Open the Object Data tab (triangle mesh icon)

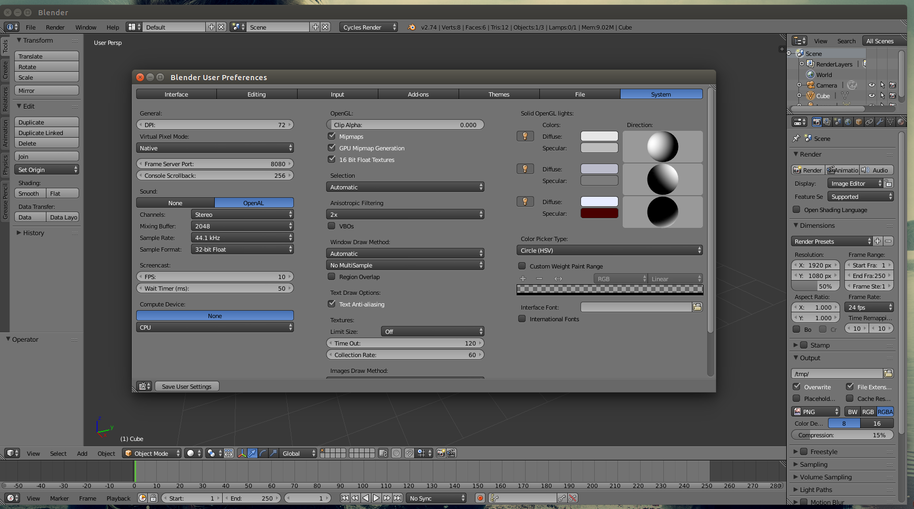890,122
